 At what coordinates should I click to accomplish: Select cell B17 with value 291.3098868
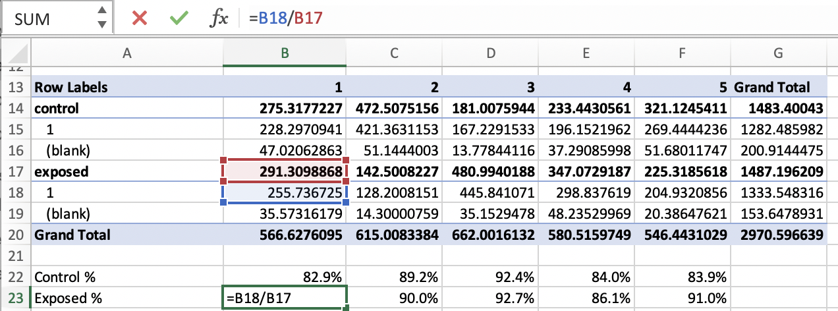click(x=284, y=171)
